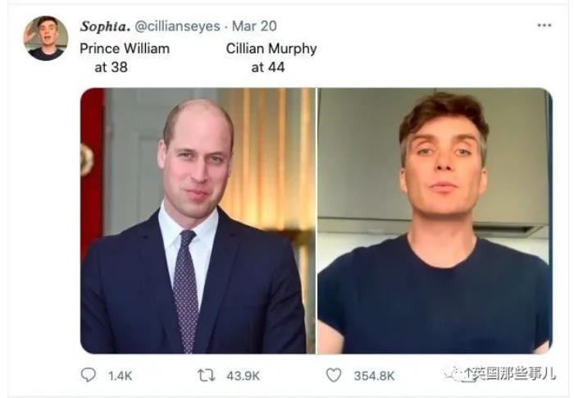574x398 pixels.
Task: Retweet the post using the arrows icon
Action: click(207, 375)
